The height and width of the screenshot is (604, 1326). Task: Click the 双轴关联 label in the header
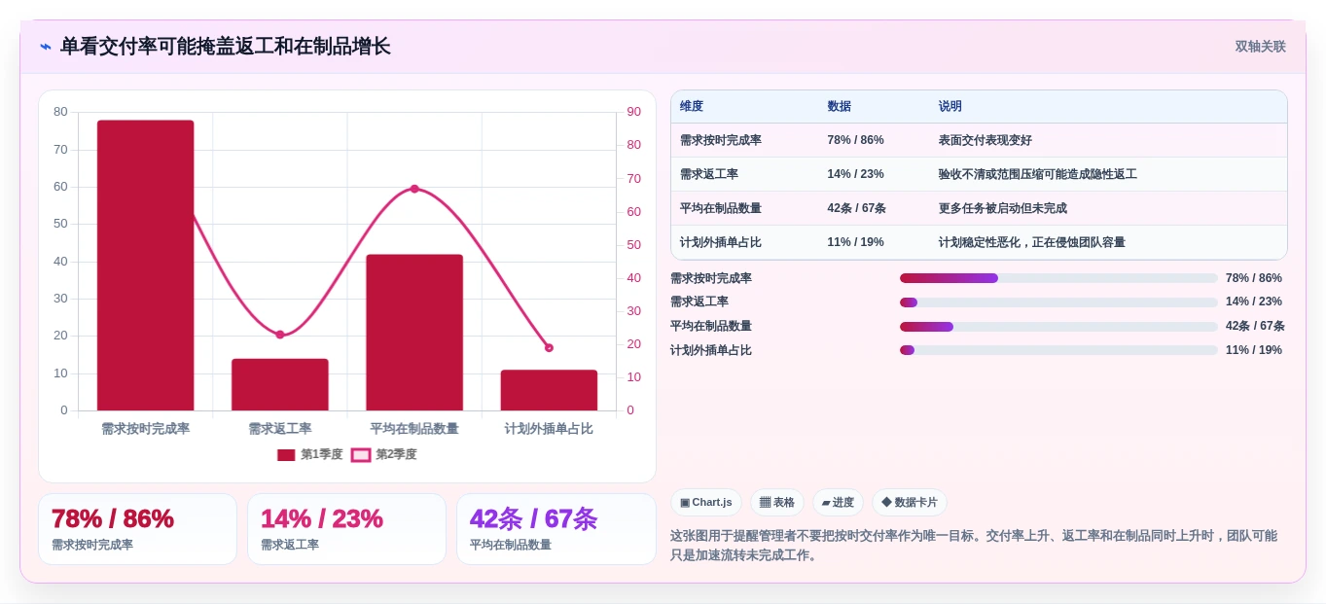click(1260, 47)
